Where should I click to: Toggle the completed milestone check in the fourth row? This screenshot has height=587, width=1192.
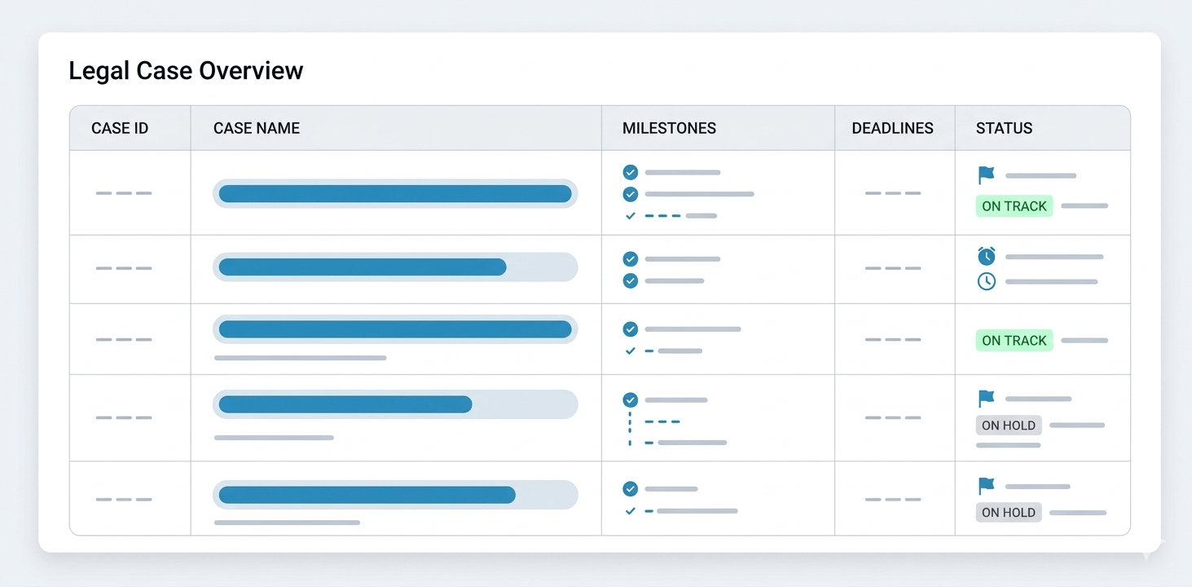[630, 399]
